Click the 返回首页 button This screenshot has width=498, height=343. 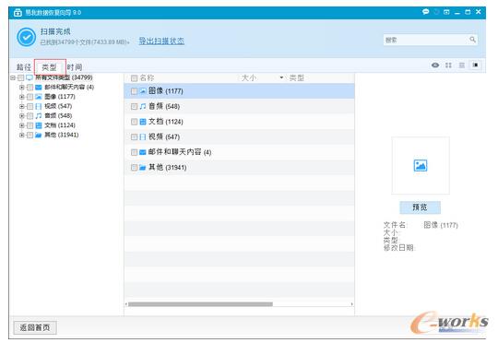coord(35,327)
